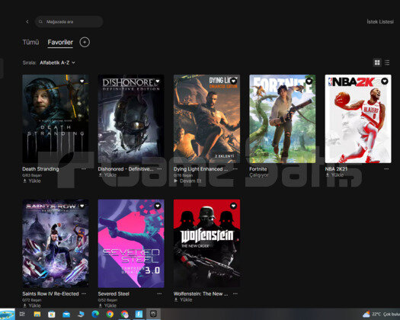
Task: Toggle favorite heart on Wolfenstein cover
Action: coord(233,206)
